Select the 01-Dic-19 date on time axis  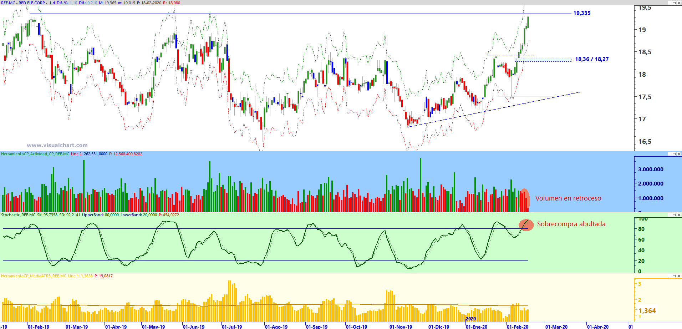tap(439, 327)
